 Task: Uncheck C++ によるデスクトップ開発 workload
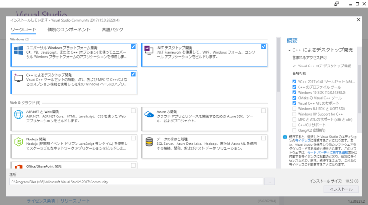click(x=133, y=74)
